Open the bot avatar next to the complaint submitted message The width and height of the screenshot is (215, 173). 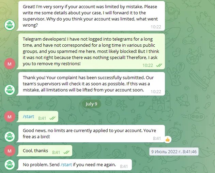coord(10,90)
